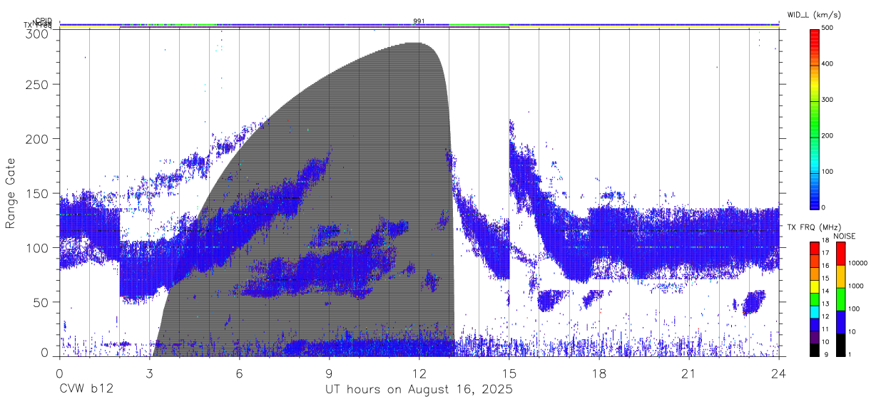The width and height of the screenshot is (876, 404).
Task: Click the '991' CPID value at top
Action: (x=419, y=21)
